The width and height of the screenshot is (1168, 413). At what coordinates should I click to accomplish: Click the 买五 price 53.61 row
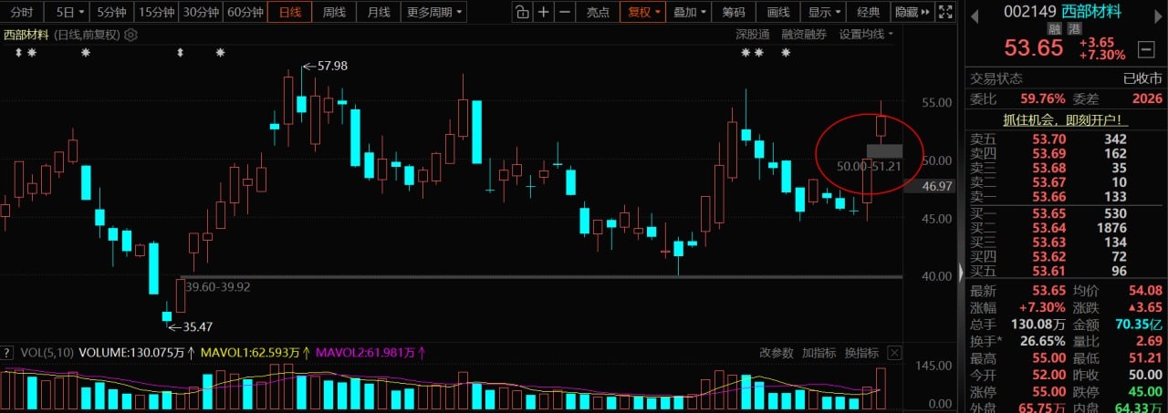(x=1064, y=271)
